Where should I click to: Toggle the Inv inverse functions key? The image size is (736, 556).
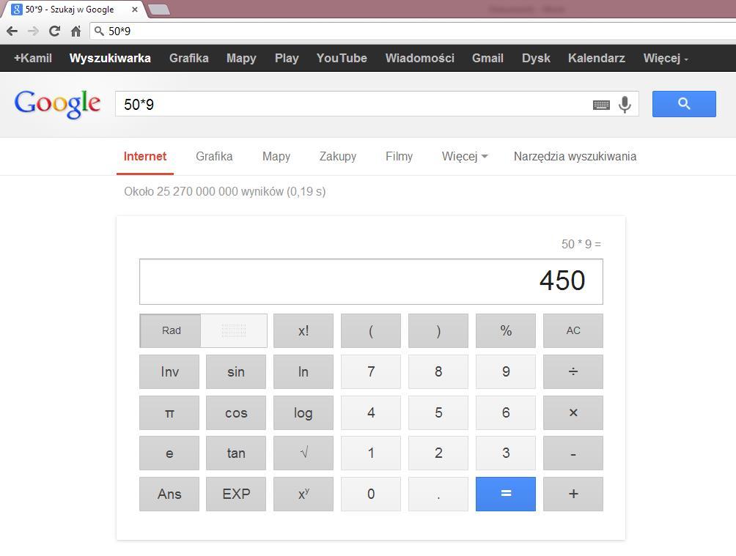(x=169, y=371)
